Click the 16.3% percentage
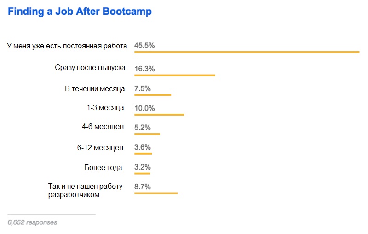Viewport: 368px width, 234px height. (144, 69)
